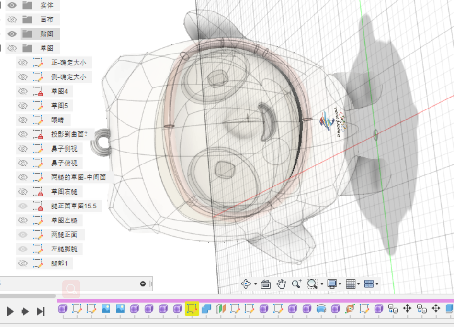Hide the 眼睛 sketch
Viewport: 454px width, 327px height.
(x=23, y=120)
